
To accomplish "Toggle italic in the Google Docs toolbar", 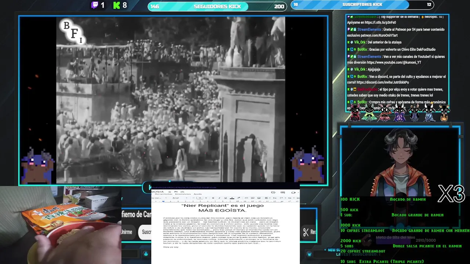I will click(x=219, y=198).
